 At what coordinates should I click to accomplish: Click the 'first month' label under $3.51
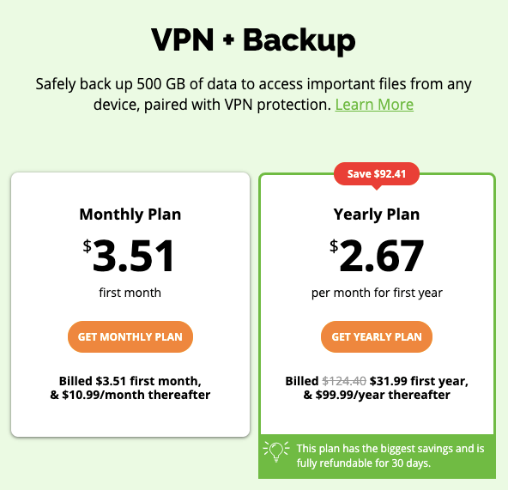point(130,293)
